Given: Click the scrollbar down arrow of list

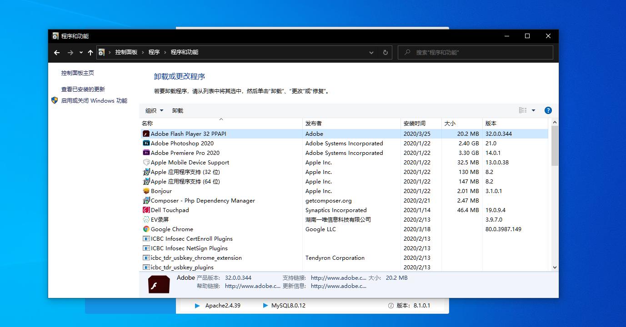Looking at the screenshot, I should [x=555, y=268].
